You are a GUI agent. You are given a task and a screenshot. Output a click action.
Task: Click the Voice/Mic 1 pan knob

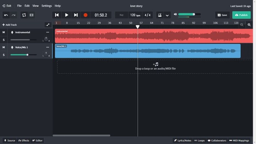click(x=46, y=54)
